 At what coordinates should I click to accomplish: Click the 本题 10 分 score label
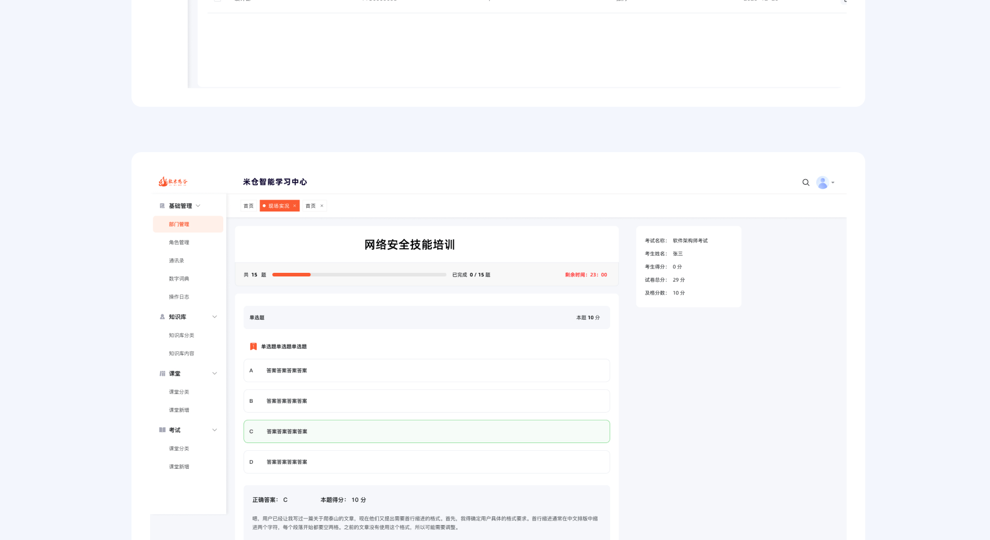point(588,318)
